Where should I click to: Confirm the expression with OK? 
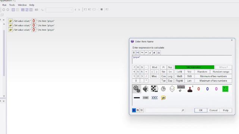tap(201, 110)
